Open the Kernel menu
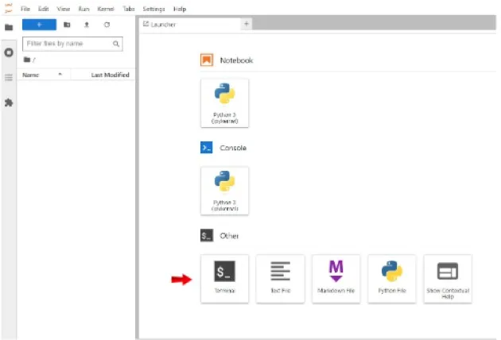The height and width of the screenshot is (340, 501). click(x=106, y=9)
